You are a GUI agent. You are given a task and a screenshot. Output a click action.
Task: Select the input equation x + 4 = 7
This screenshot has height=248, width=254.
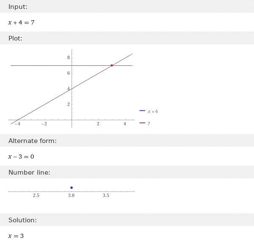[x=21, y=22]
